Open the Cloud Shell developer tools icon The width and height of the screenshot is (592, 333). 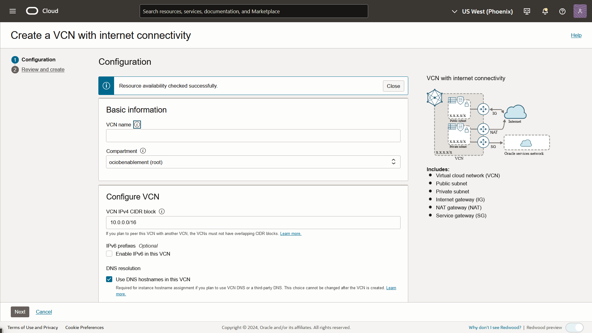pyautogui.click(x=527, y=11)
